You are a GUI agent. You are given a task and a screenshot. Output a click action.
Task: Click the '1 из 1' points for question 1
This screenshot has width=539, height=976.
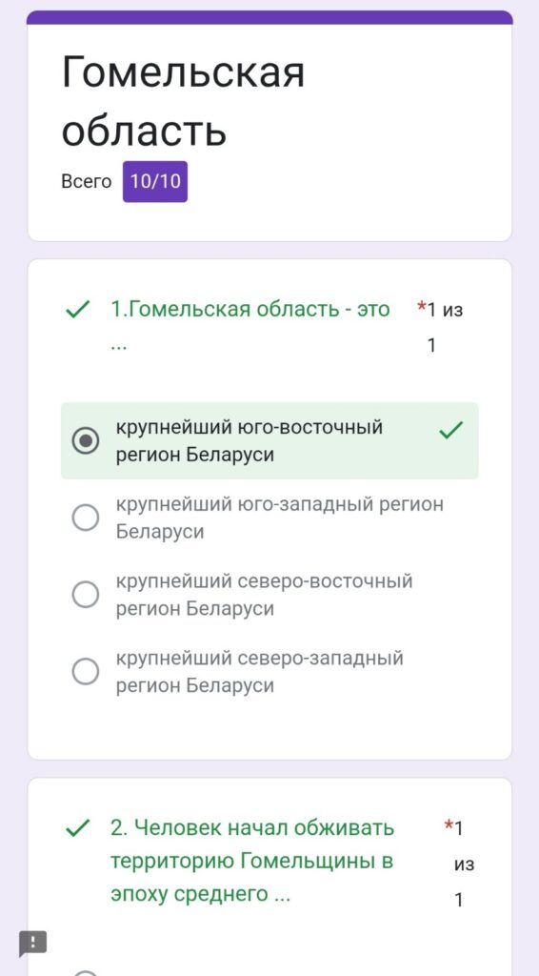click(x=444, y=327)
